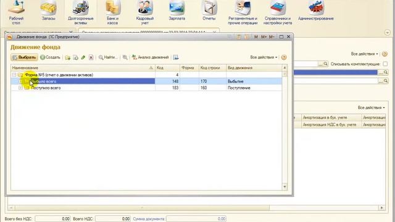The height and width of the screenshot is (222, 395).
Task: Click the Вид движения column header
Action: (254, 68)
